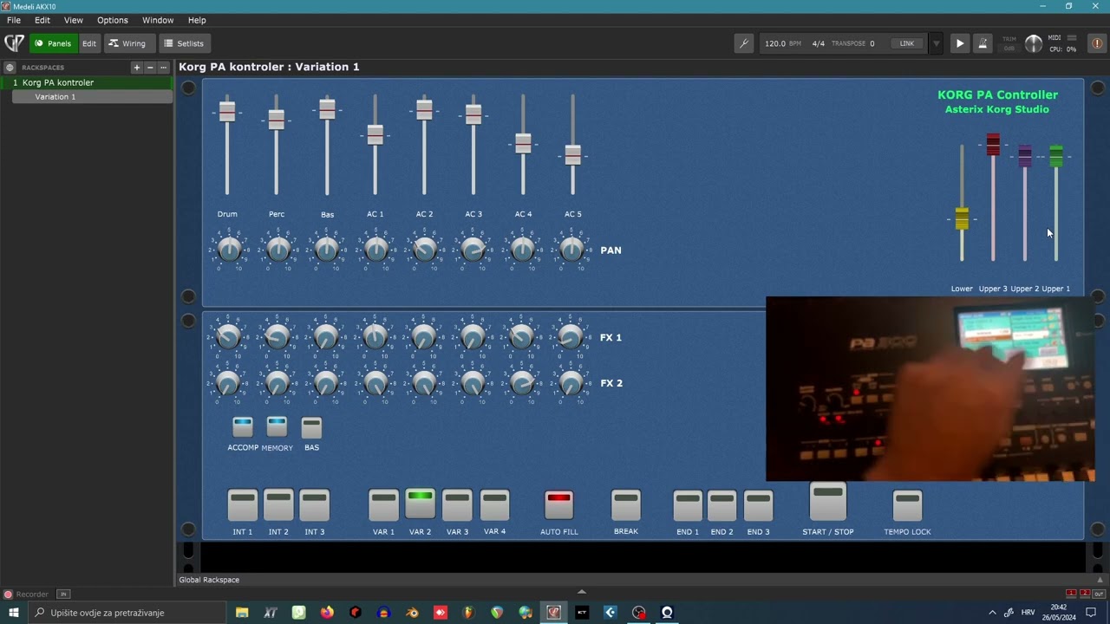This screenshot has width=1110, height=624.
Task: Click the yellow Lower fader handle
Action: 962,218
